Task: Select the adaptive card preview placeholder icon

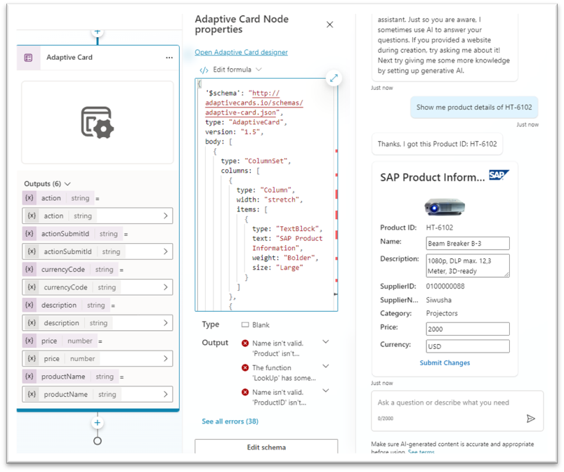Action: point(97,123)
